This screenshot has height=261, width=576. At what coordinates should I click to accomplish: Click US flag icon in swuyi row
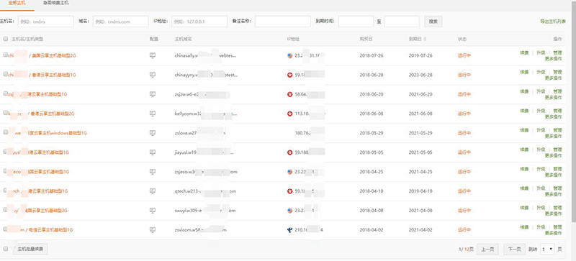290,211
